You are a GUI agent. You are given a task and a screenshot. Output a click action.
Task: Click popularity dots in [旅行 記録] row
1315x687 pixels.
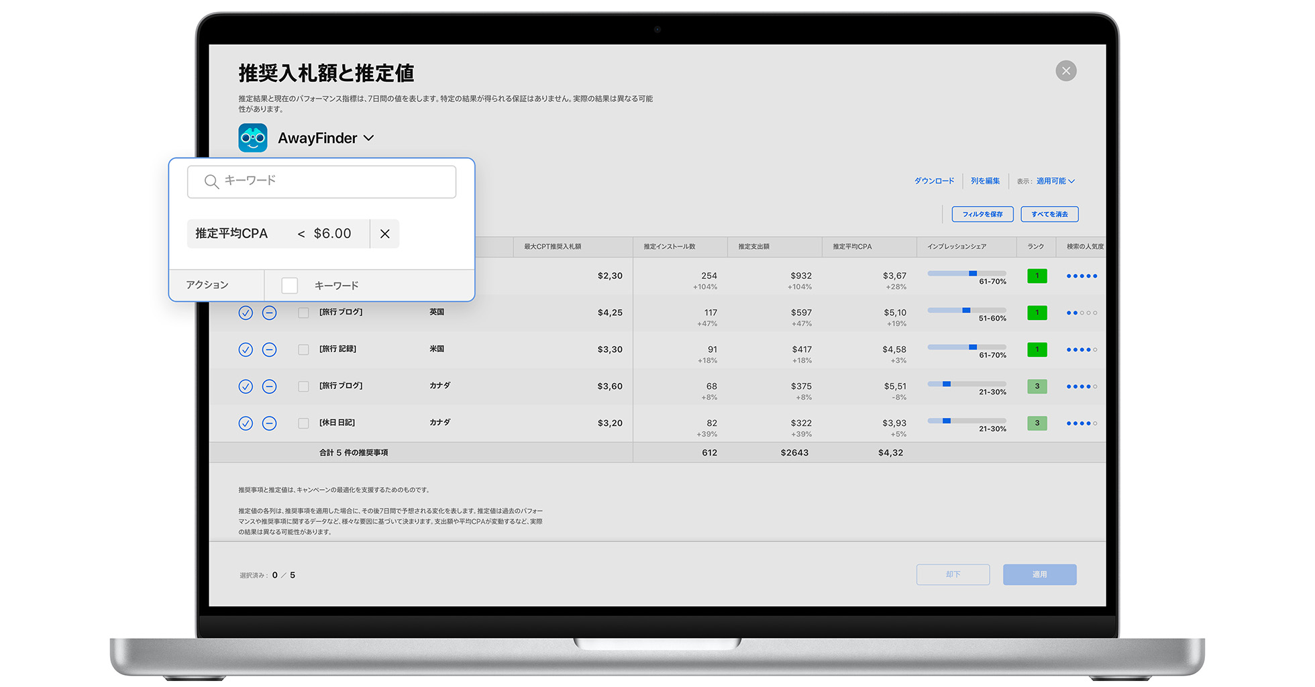(x=1082, y=350)
